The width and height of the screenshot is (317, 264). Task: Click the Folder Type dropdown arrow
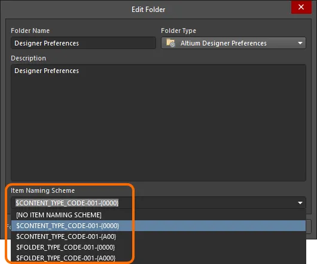click(x=300, y=43)
